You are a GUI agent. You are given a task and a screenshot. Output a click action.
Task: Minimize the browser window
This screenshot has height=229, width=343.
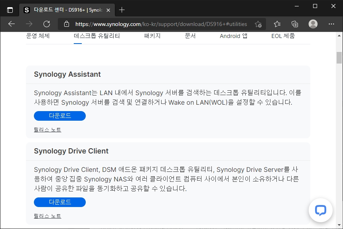[x=297, y=6]
